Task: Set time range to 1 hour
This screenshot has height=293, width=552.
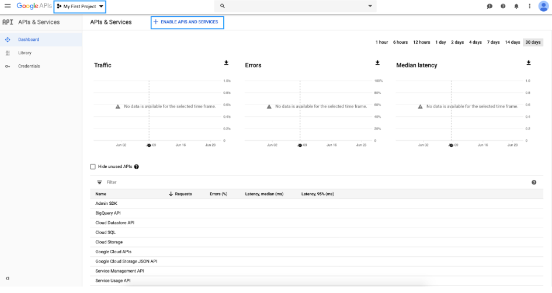Action: coord(381,42)
